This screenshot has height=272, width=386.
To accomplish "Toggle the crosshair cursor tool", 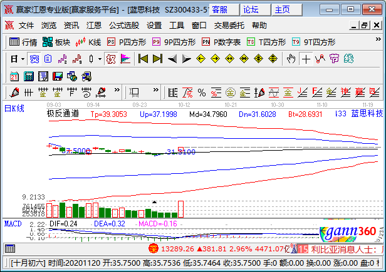I will tap(306, 59).
